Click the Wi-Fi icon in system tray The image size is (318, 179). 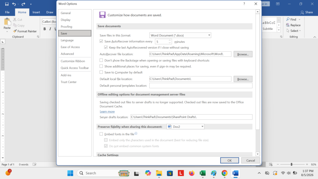pos(283,173)
